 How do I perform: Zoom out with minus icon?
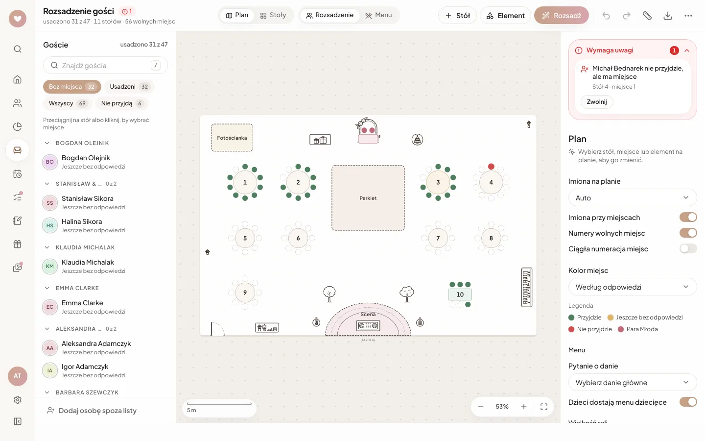click(481, 407)
